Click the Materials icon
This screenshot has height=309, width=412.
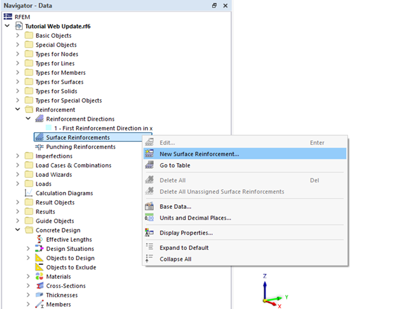tap(40, 276)
